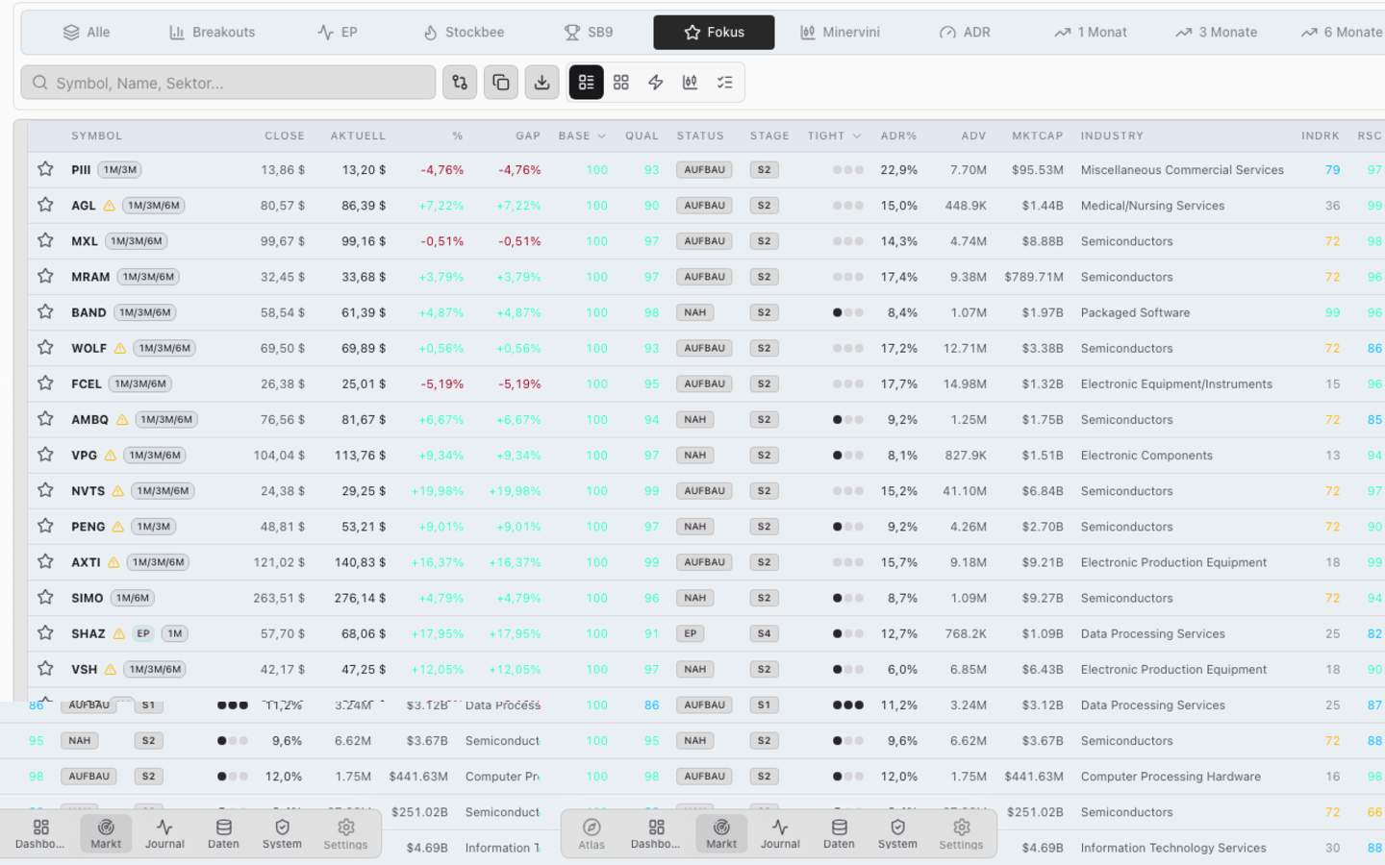Click the 1M/3M/6M badge next to AGL
The width and height of the screenshot is (1385, 865).
(x=154, y=206)
